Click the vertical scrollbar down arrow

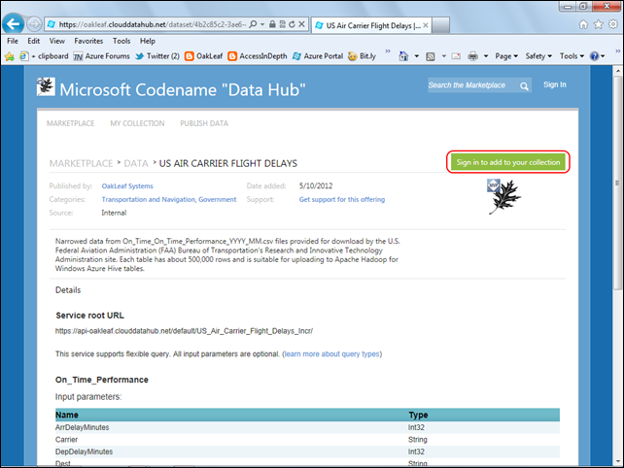point(617,461)
